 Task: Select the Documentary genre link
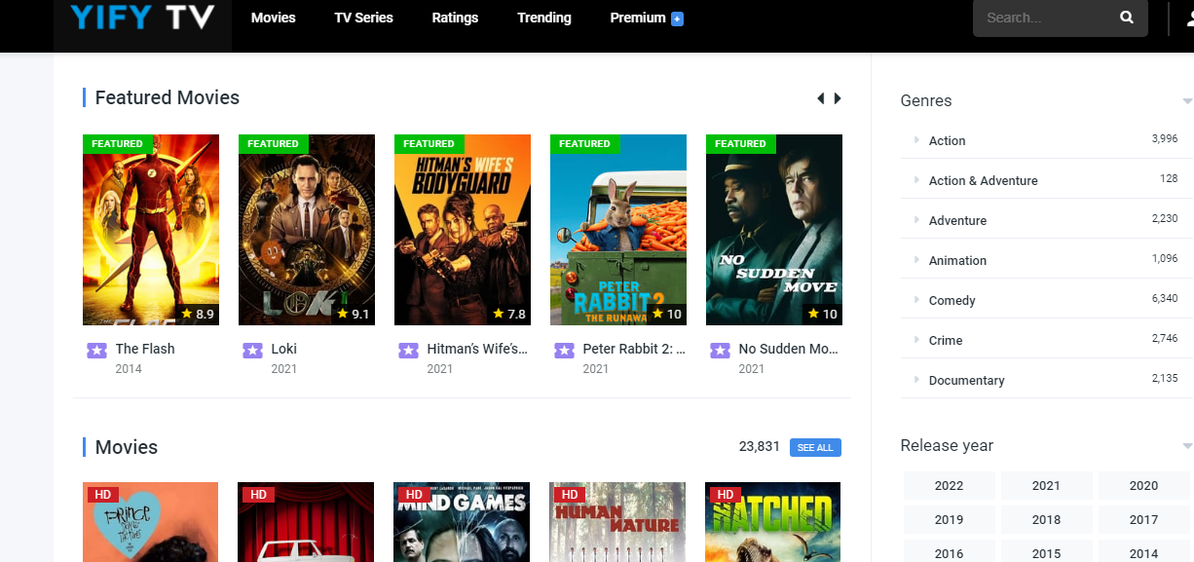click(967, 381)
